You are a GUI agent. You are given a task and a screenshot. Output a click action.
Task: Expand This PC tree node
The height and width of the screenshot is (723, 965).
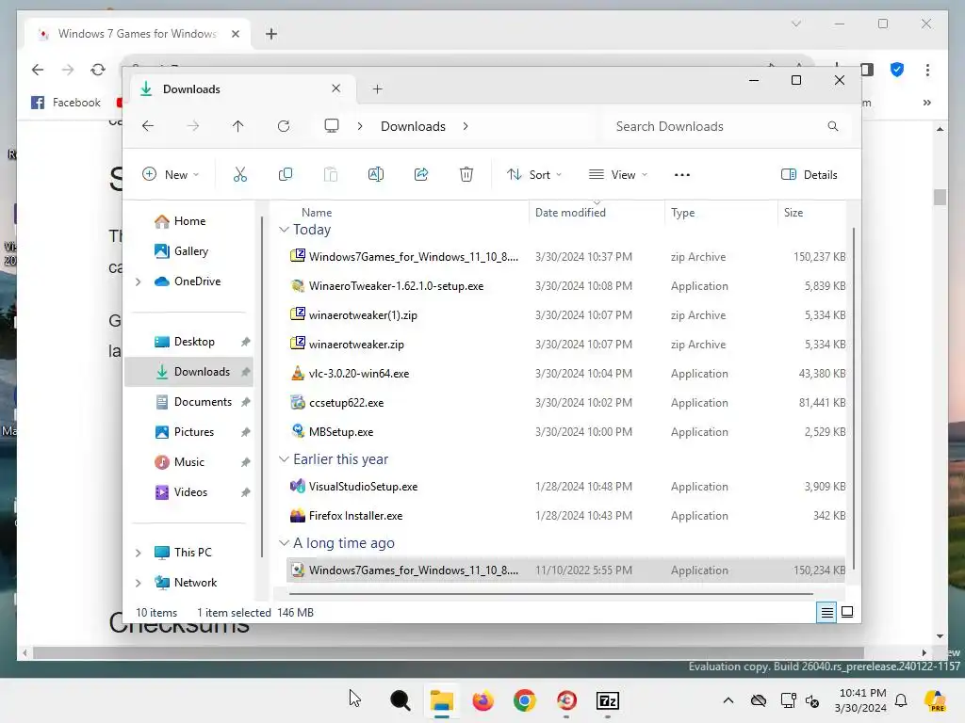pos(138,553)
